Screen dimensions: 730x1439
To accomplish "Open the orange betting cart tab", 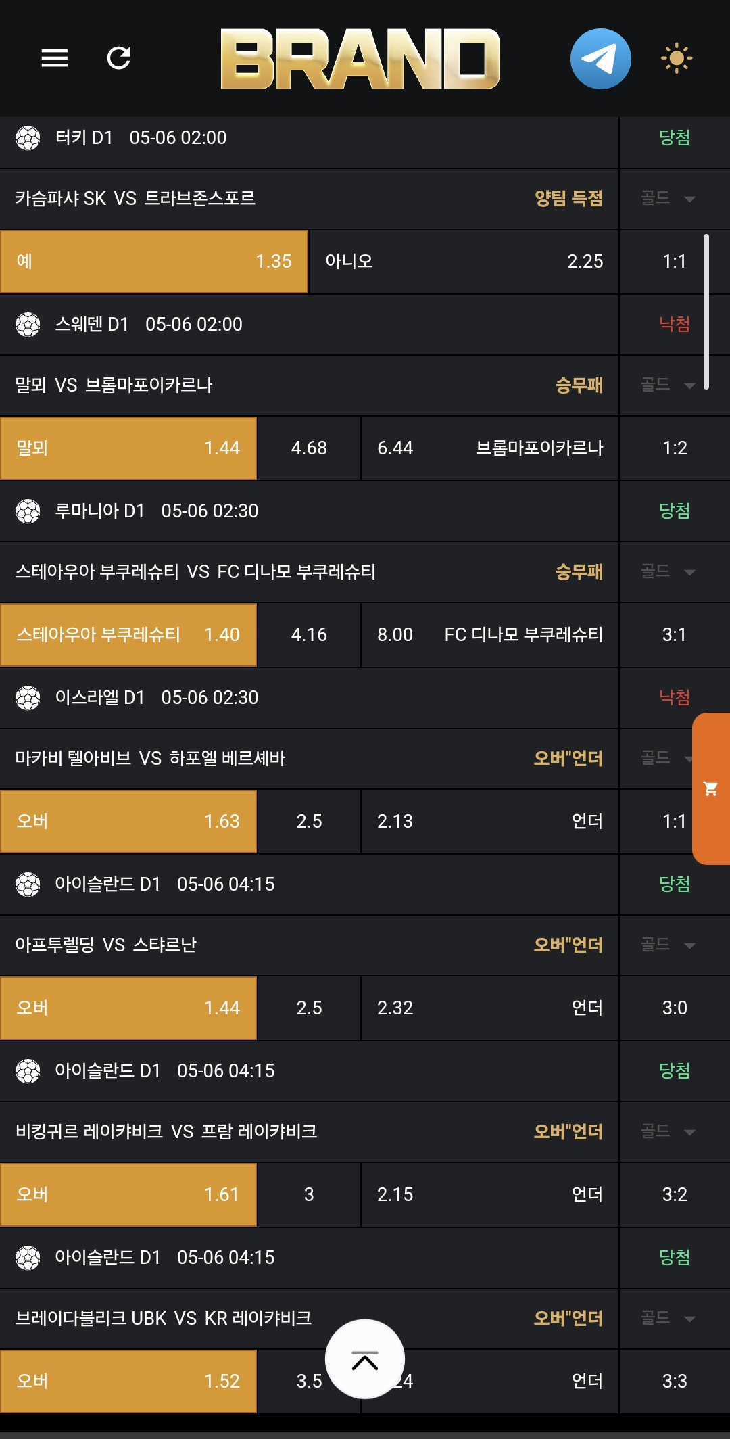I will [x=711, y=788].
